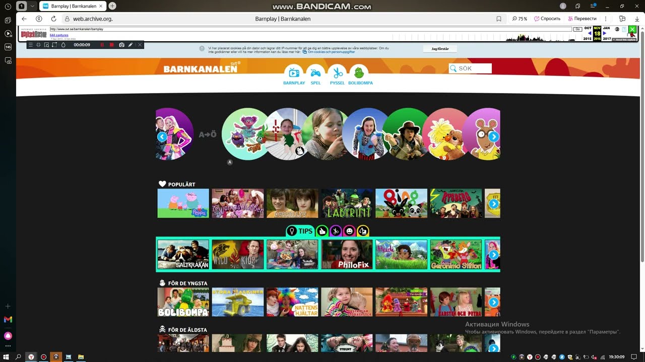645x362 pixels.
Task: Select the Tips thumbs-up category icon
Action: tap(322, 231)
